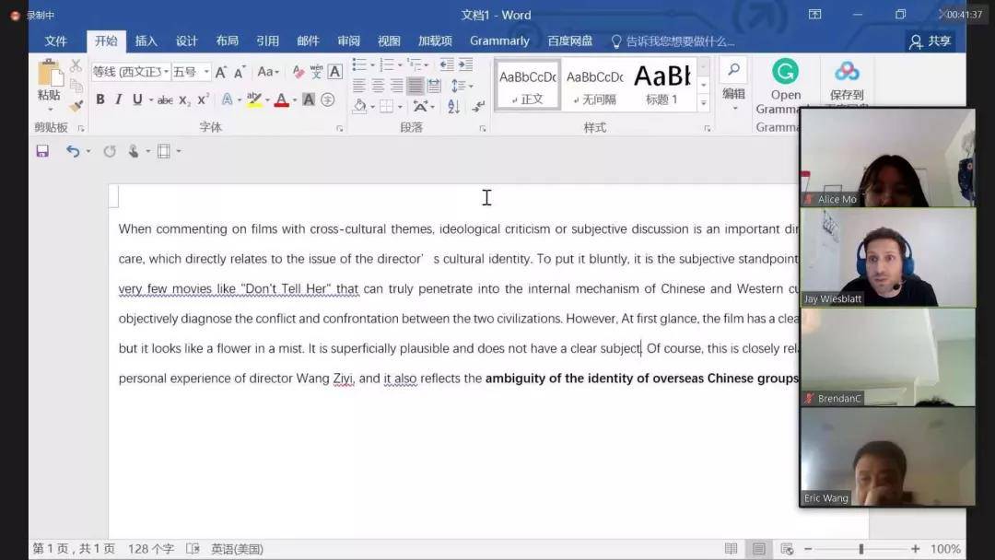This screenshot has height=560, width=995.
Task: Switch to the 插入 ribbon tab
Action: click(x=146, y=41)
